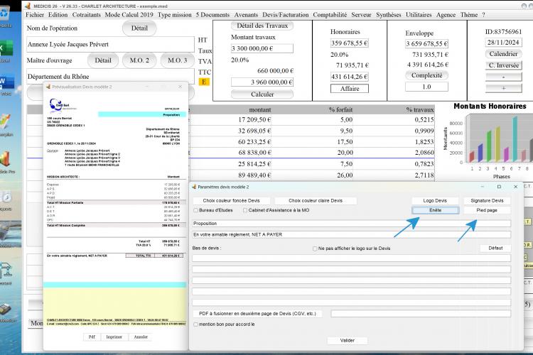Click the M.O. 2 button
Screen dimensions: 533x355
[x=139, y=60]
